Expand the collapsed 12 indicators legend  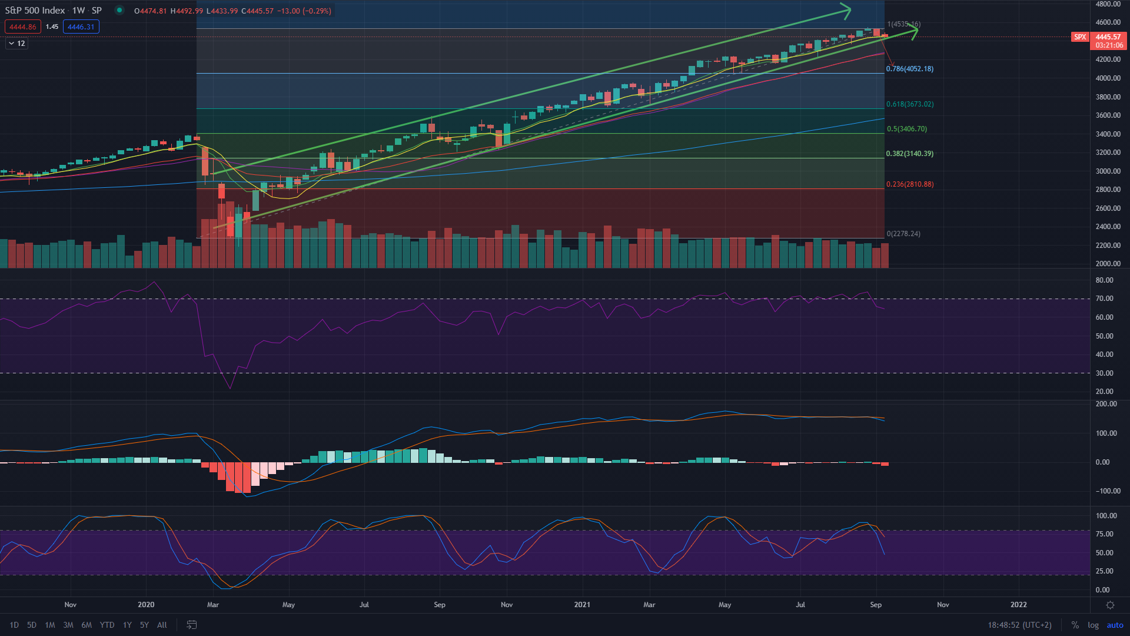tap(16, 43)
